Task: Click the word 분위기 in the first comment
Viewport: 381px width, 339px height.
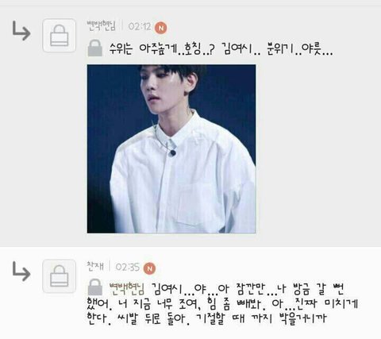Action: pyautogui.click(x=279, y=49)
